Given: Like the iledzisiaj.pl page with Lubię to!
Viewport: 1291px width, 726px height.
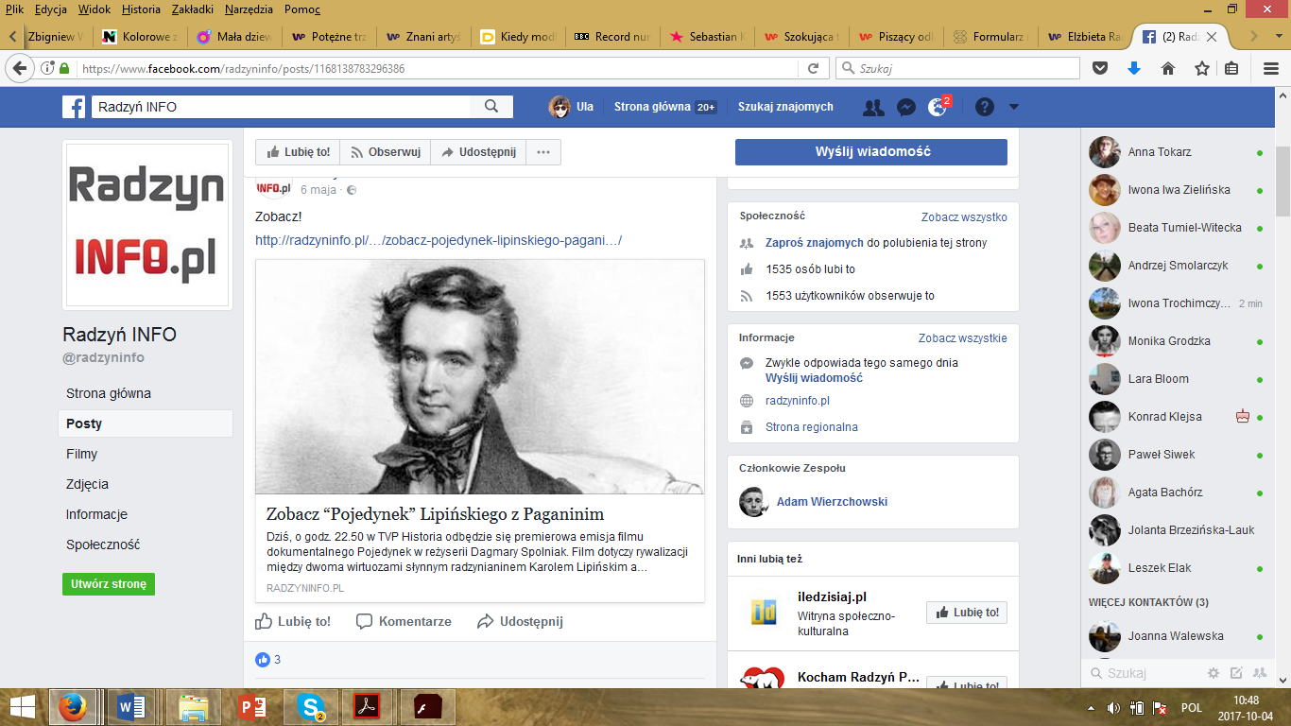Looking at the screenshot, I should point(967,613).
